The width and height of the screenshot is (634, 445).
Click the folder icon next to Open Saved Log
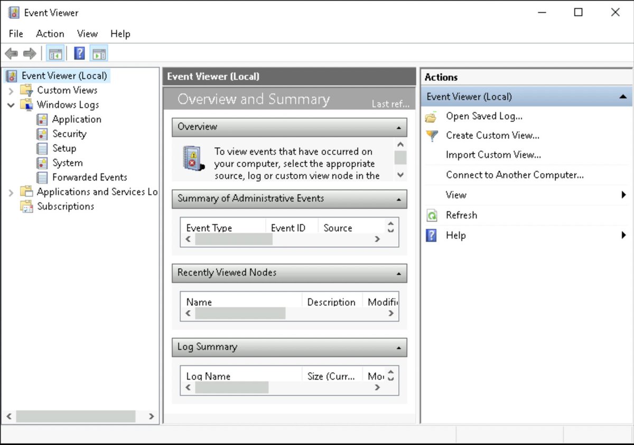point(432,117)
